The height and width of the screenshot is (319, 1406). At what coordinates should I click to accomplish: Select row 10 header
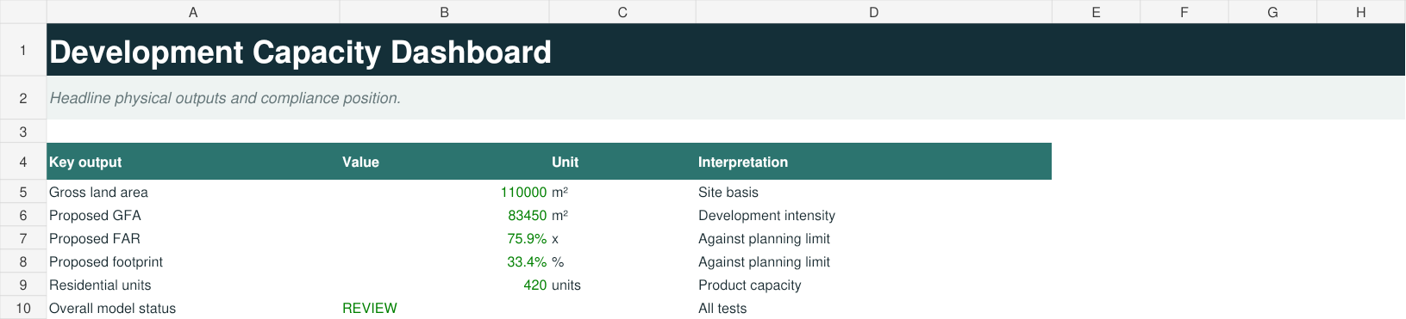[23, 308]
